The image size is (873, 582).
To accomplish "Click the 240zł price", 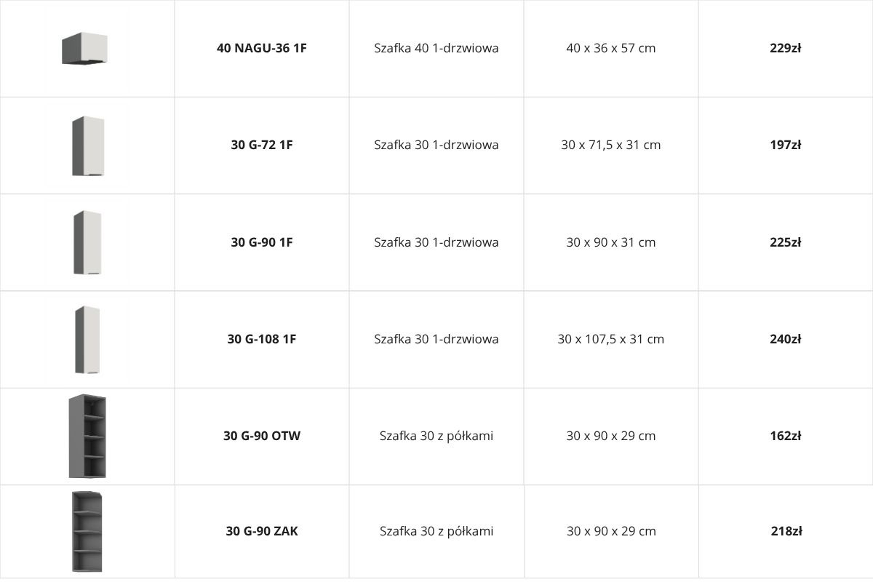I will coord(786,339).
